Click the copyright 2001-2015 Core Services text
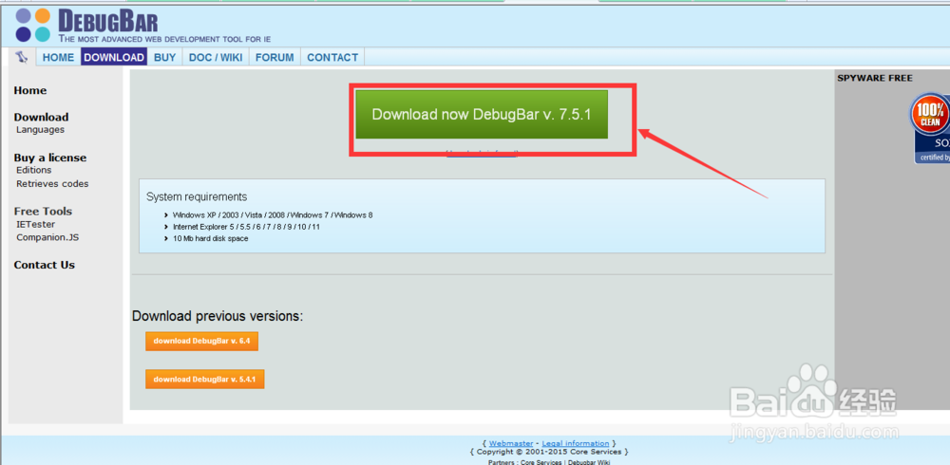The height and width of the screenshot is (465, 950). coord(549,452)
